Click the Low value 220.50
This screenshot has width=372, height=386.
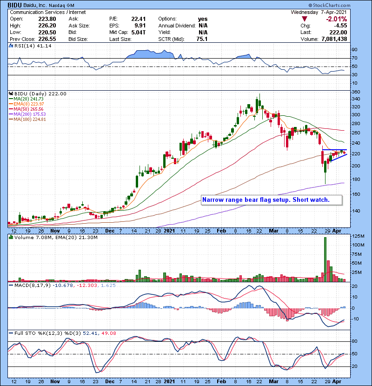47,32
